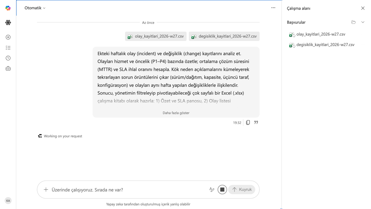
Task: Open chat history clock icon
Action: [x=8, y=58]
